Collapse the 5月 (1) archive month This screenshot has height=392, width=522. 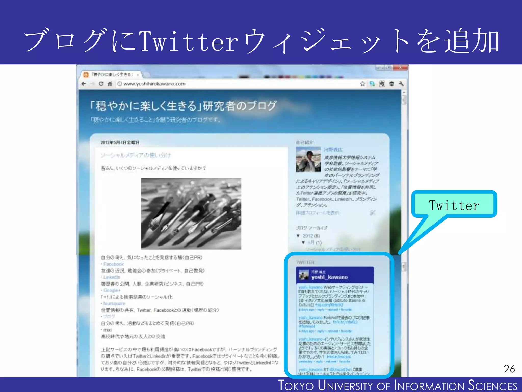pyautogui.click(x=303, y=242)
